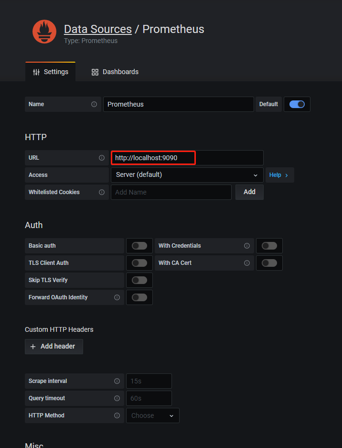Click the 'Auth' section heading
Image resolution: width=342 pixels, height=448 pixels.
tap(34, 225)
